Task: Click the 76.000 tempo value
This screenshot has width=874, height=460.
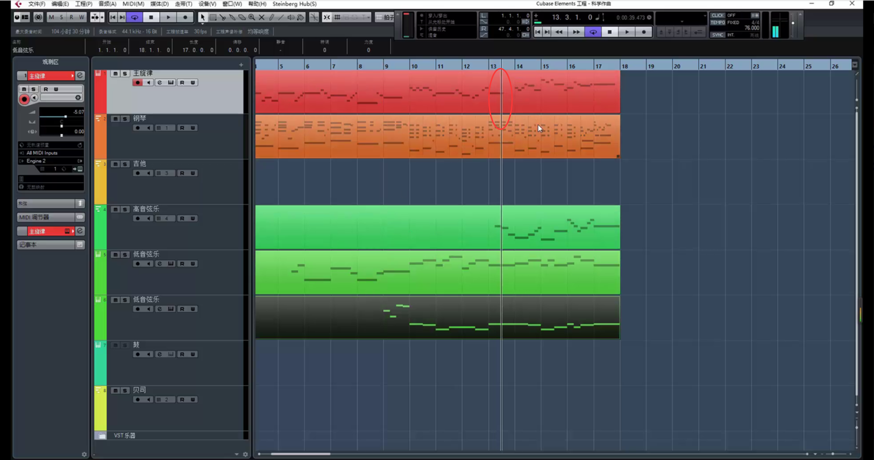Action: tap(752, 28)
